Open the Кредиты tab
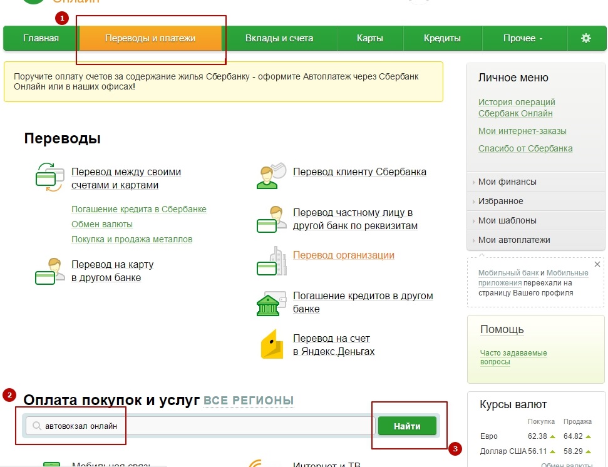 (442, 38)
